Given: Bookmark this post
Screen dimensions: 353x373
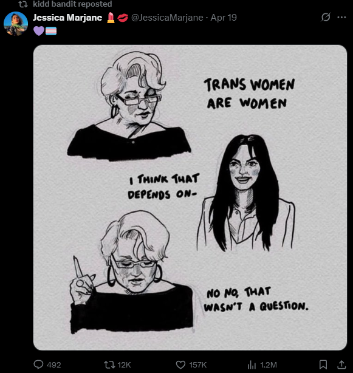Looking at the screenshot, I should 323,364.
